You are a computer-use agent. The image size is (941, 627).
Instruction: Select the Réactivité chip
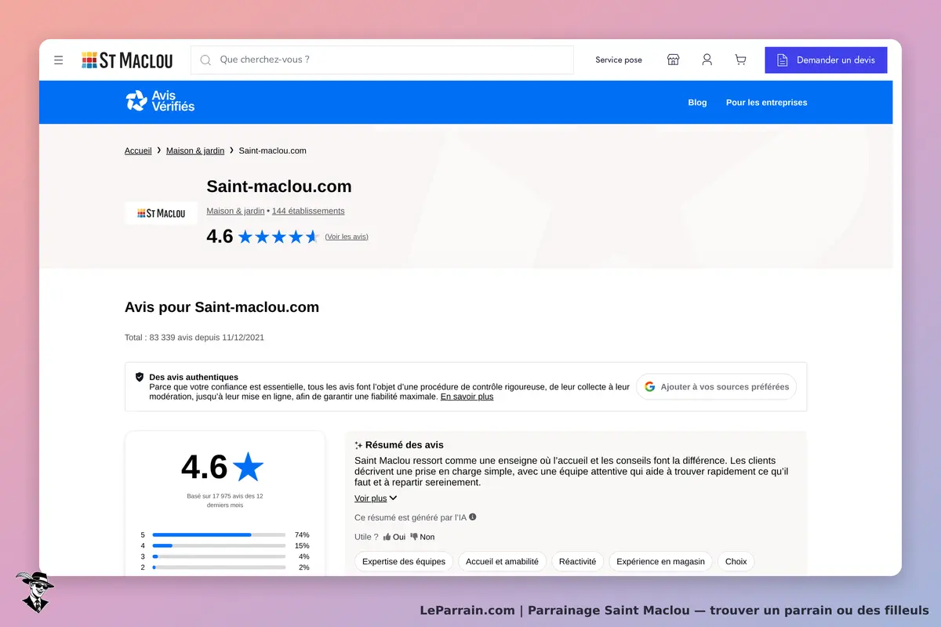pos(578,561)
